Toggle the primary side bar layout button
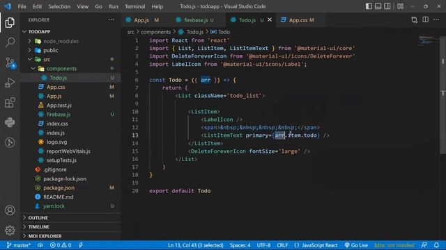This screenshot has width=446, height=250. (x=369, y=6)
